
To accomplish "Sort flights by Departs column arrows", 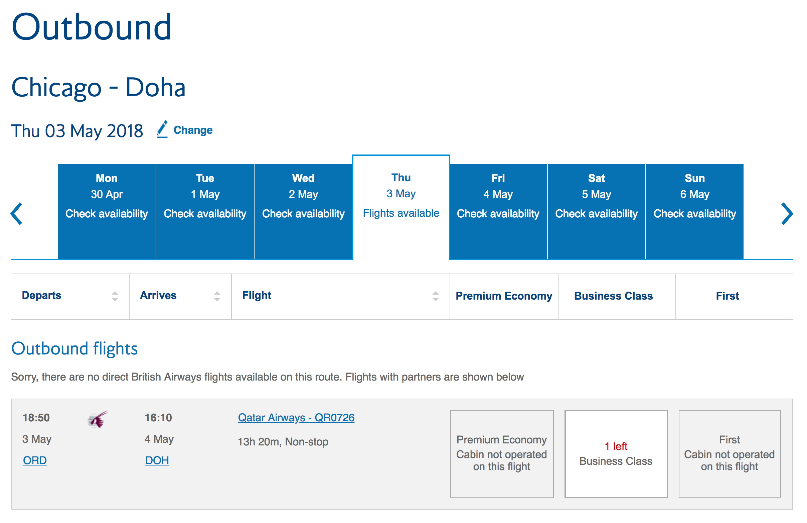I will click(x=115, y=296).
